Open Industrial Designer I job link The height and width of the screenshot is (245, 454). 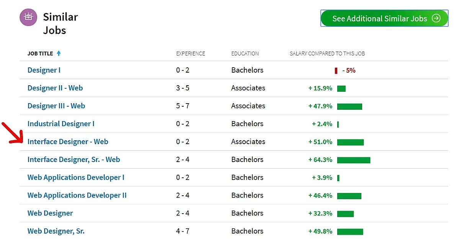pos(61,124)
